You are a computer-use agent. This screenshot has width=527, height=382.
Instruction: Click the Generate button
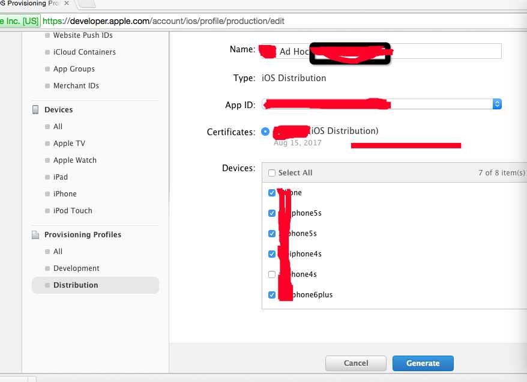click(423, 363)
